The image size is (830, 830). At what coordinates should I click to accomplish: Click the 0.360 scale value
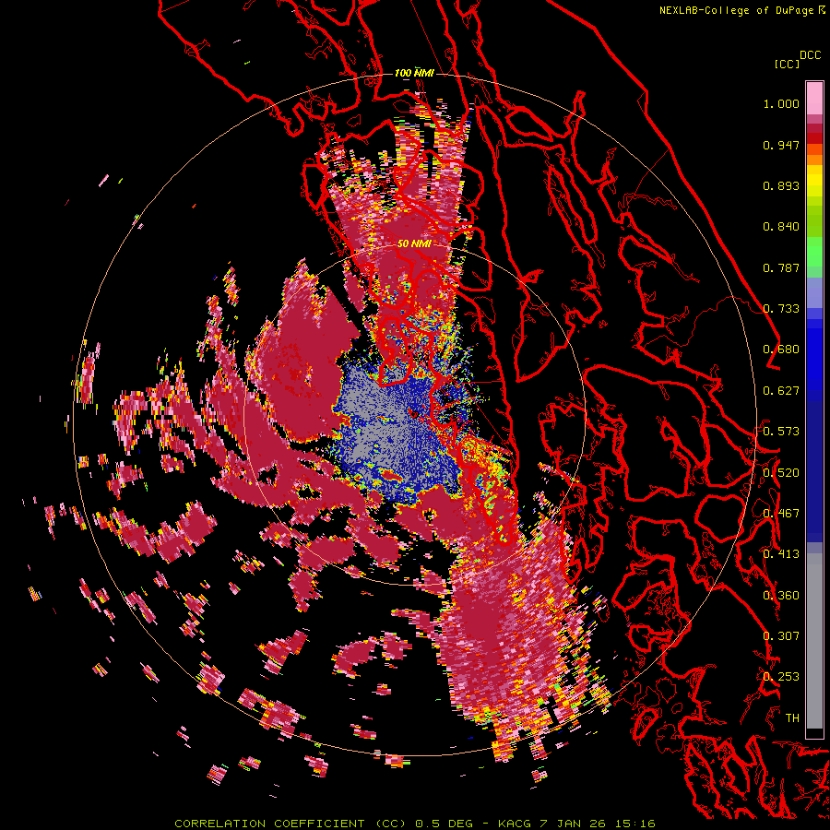pos(781,596)
